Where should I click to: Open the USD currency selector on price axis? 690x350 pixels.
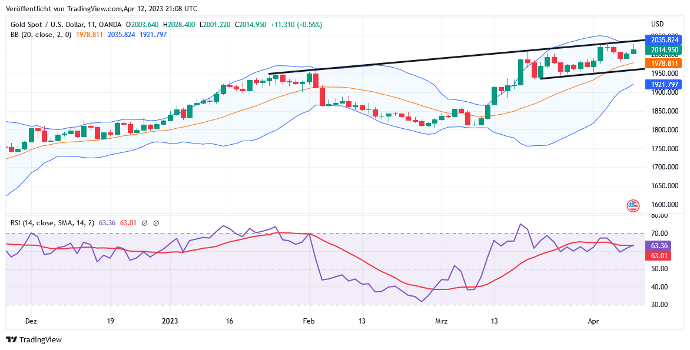pyautogui.click(x=657, y=24)
